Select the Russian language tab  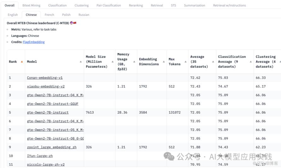pyautogui.click(x=84, y=15)
